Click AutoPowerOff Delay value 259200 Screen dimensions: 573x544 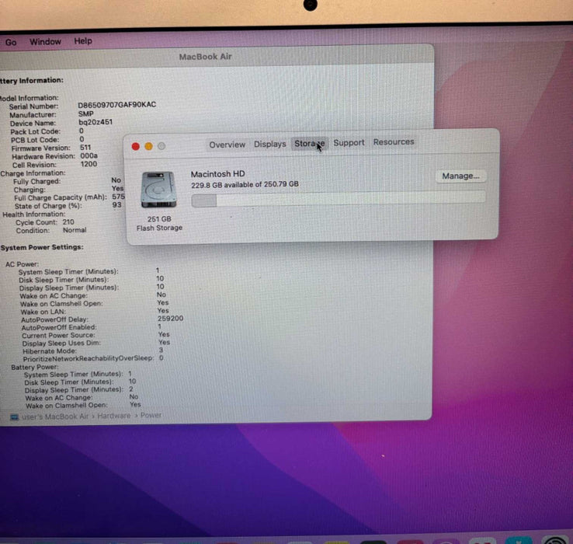tap(170, 319)
